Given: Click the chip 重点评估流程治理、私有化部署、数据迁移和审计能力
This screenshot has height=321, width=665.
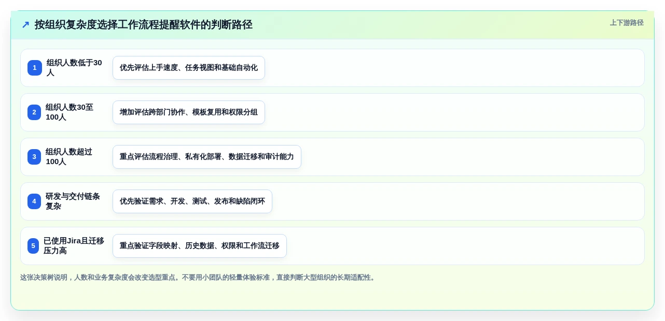Looking at the screenshot, I should pos(207,157).
